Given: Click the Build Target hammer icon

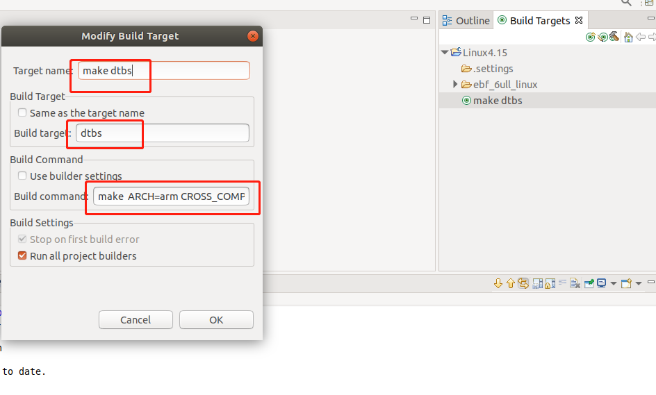Looking at the screenshot, I should point(614,37).
